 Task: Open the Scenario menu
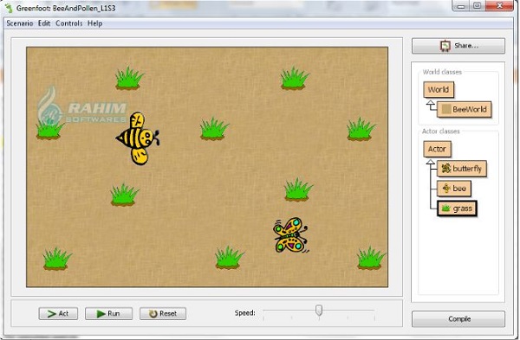[x=20, y=23]
